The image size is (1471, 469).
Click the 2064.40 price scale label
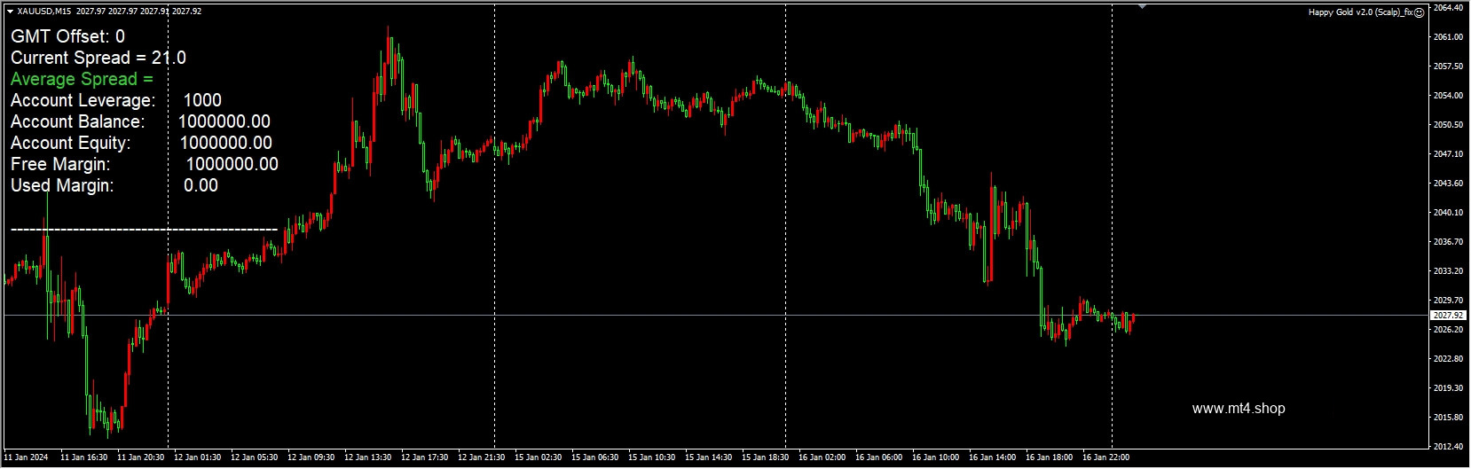click(x=1448, y=8)
